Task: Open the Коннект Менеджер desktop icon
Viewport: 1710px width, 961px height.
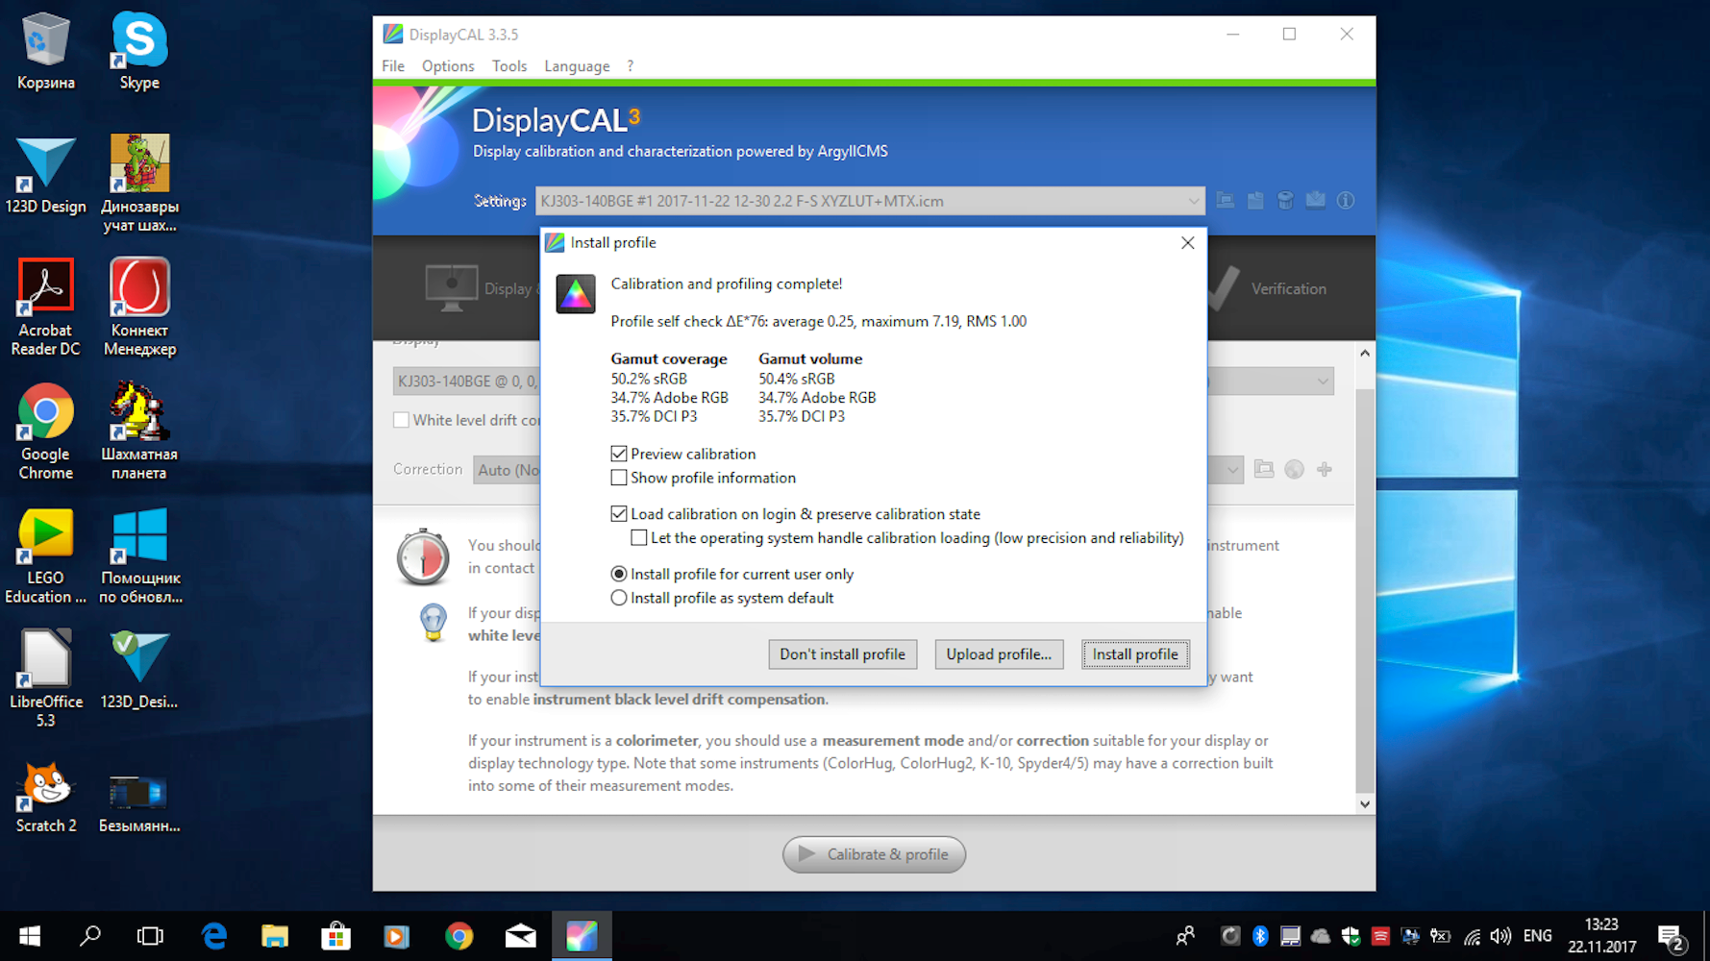Action: point(139,308)
